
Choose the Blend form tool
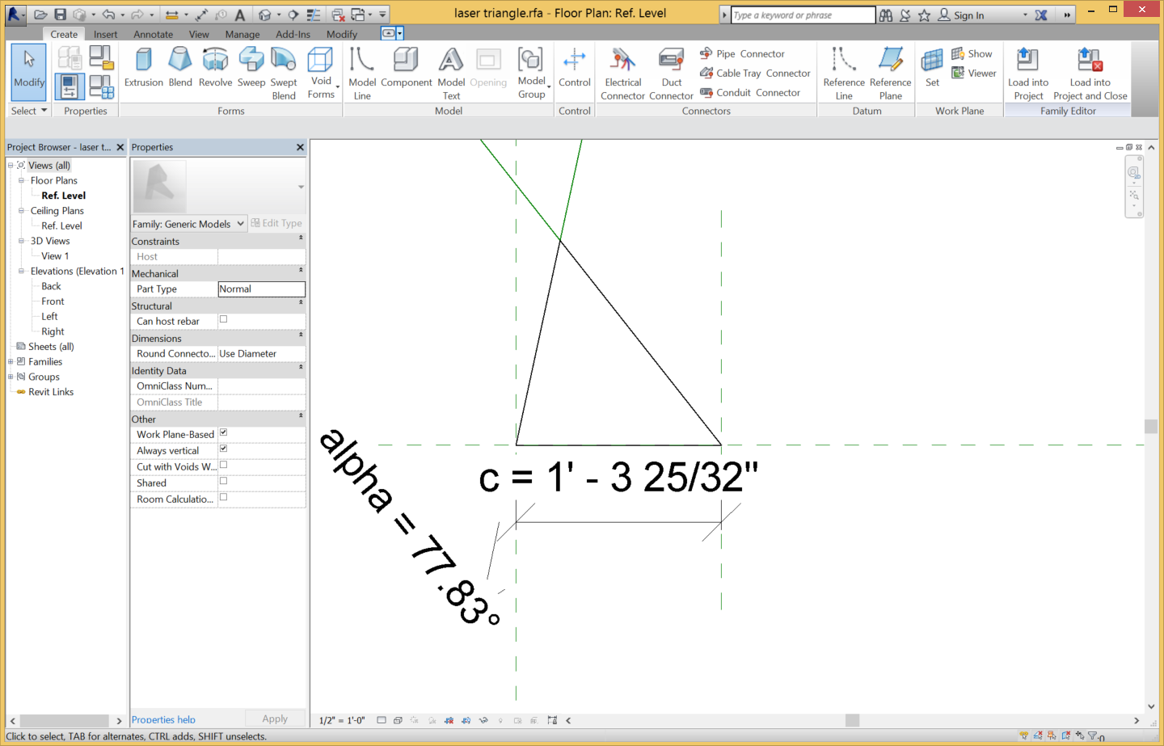pos(180,68)
